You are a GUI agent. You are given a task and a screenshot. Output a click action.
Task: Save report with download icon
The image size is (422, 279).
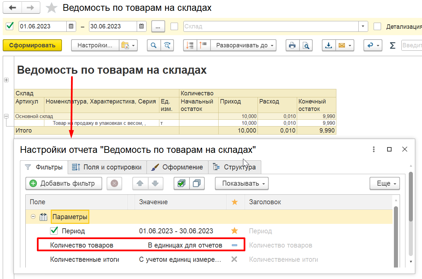point(328,45)
